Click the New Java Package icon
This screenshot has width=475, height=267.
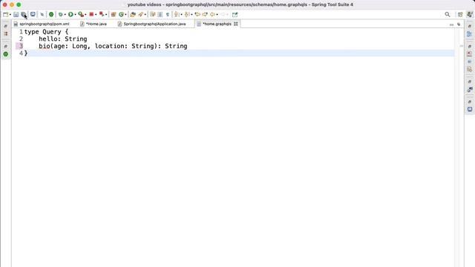click(x=114, y=14)
